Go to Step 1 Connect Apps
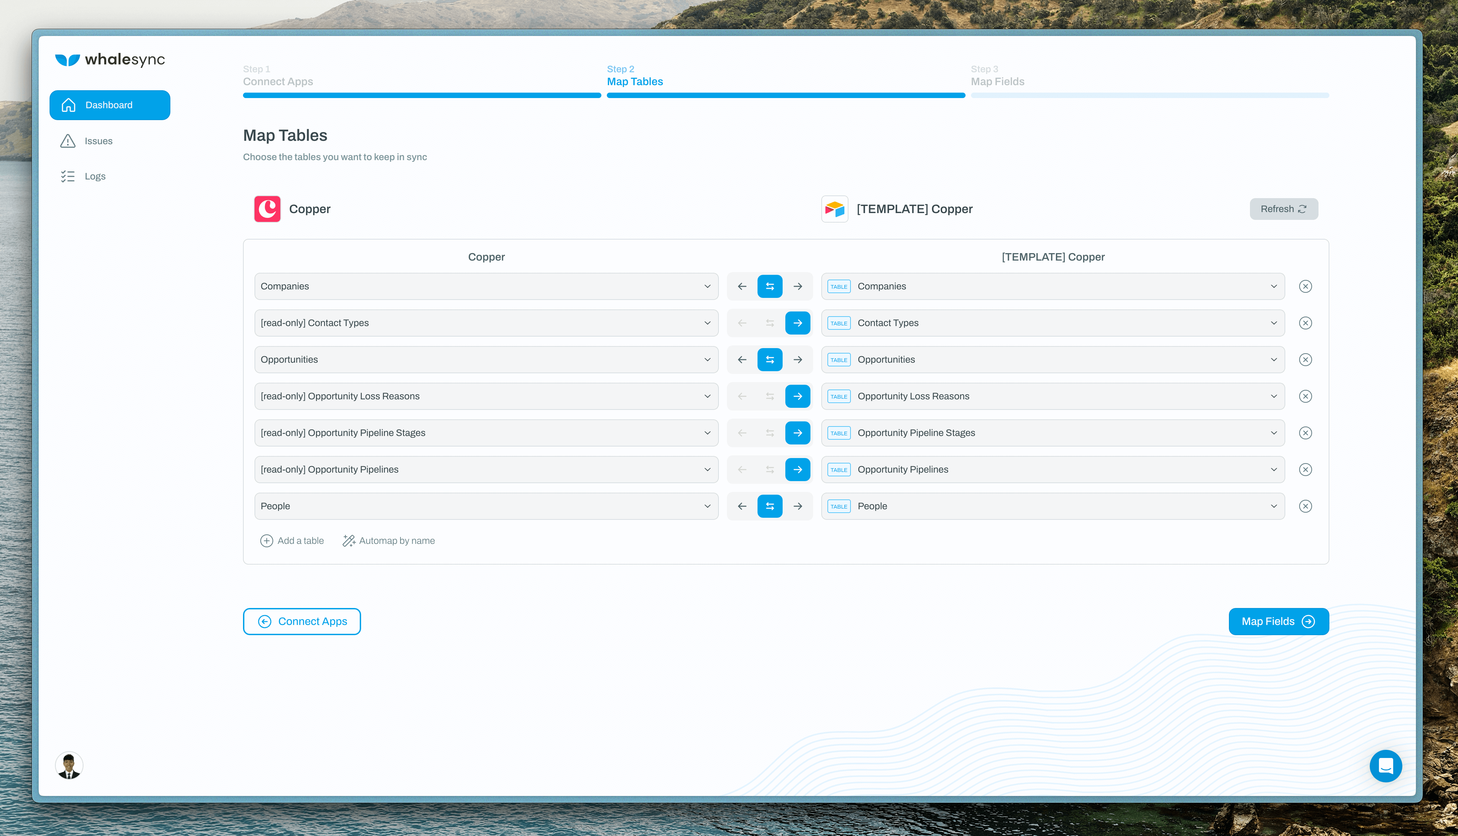 coord(422,80)
